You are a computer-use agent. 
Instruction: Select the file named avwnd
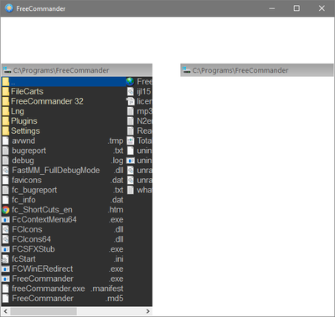23,141
